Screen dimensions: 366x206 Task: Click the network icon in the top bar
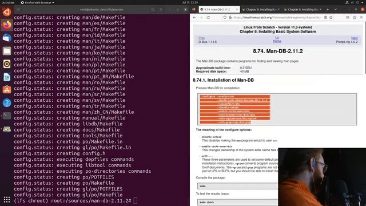(x=347, y=2)
